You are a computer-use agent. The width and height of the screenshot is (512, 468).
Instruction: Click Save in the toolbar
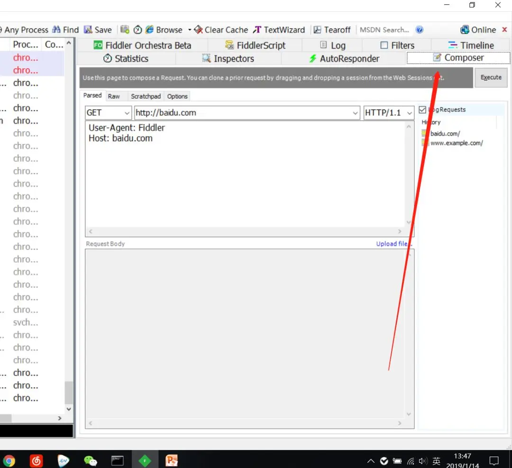[98, 30]
